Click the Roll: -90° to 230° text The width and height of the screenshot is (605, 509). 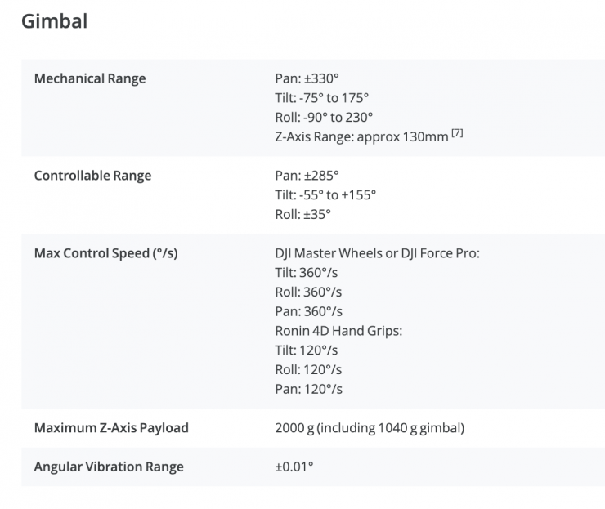pos(324,117)
